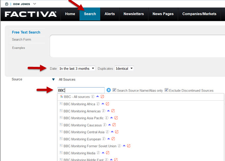Click the All Sources label
Viewport: 225px width, 161px height.
[67, 80]
